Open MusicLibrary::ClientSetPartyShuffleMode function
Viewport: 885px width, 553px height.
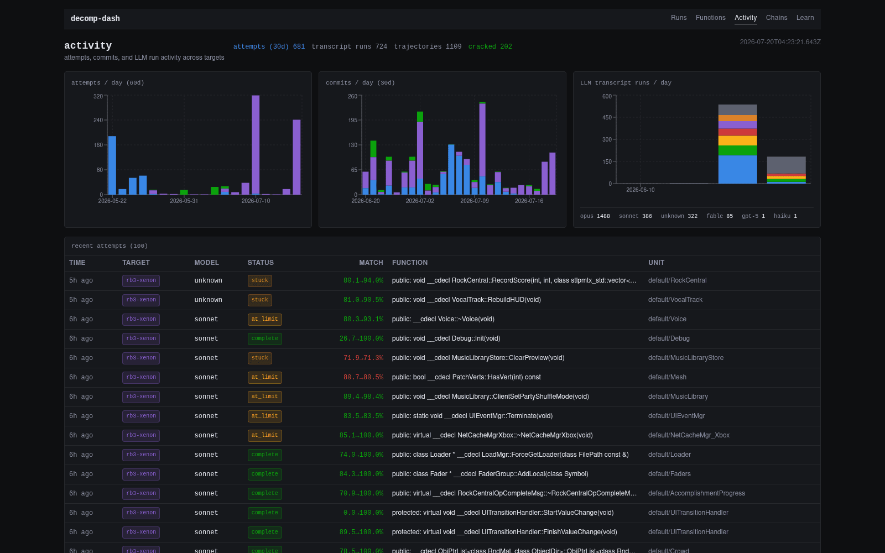coord(491,397)
